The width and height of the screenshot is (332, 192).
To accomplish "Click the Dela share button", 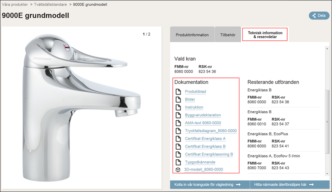I will pyautogui.click(x=319, y=15).
